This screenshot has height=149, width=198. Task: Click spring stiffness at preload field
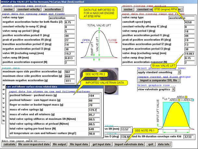tap(94, 124)
